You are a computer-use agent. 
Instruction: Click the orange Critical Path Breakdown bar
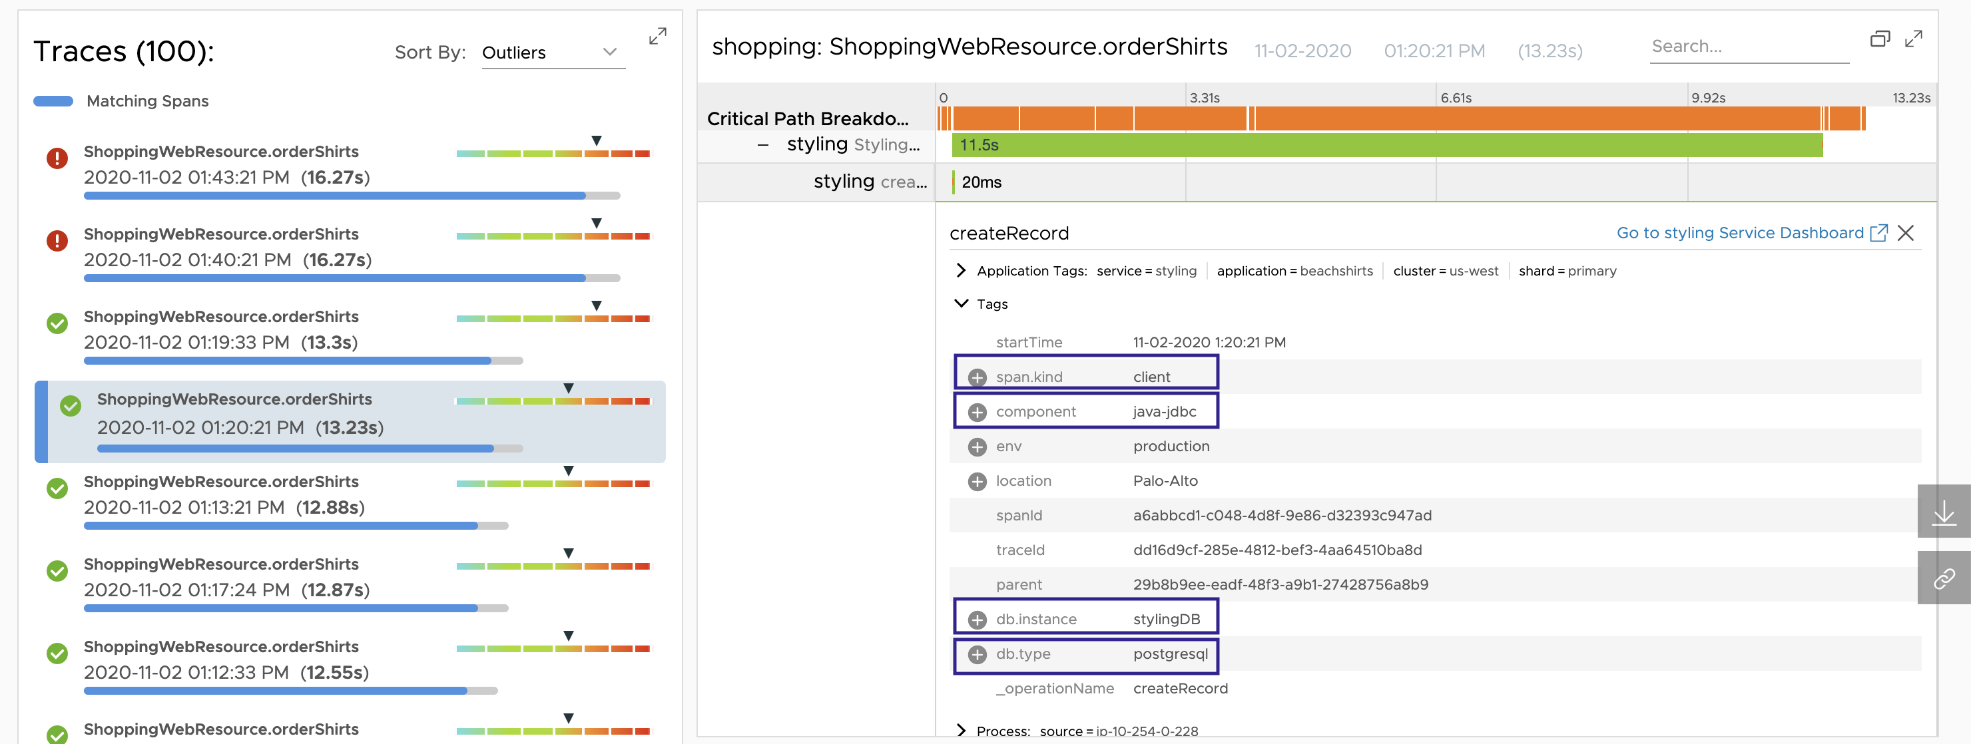coord(1400,118)
